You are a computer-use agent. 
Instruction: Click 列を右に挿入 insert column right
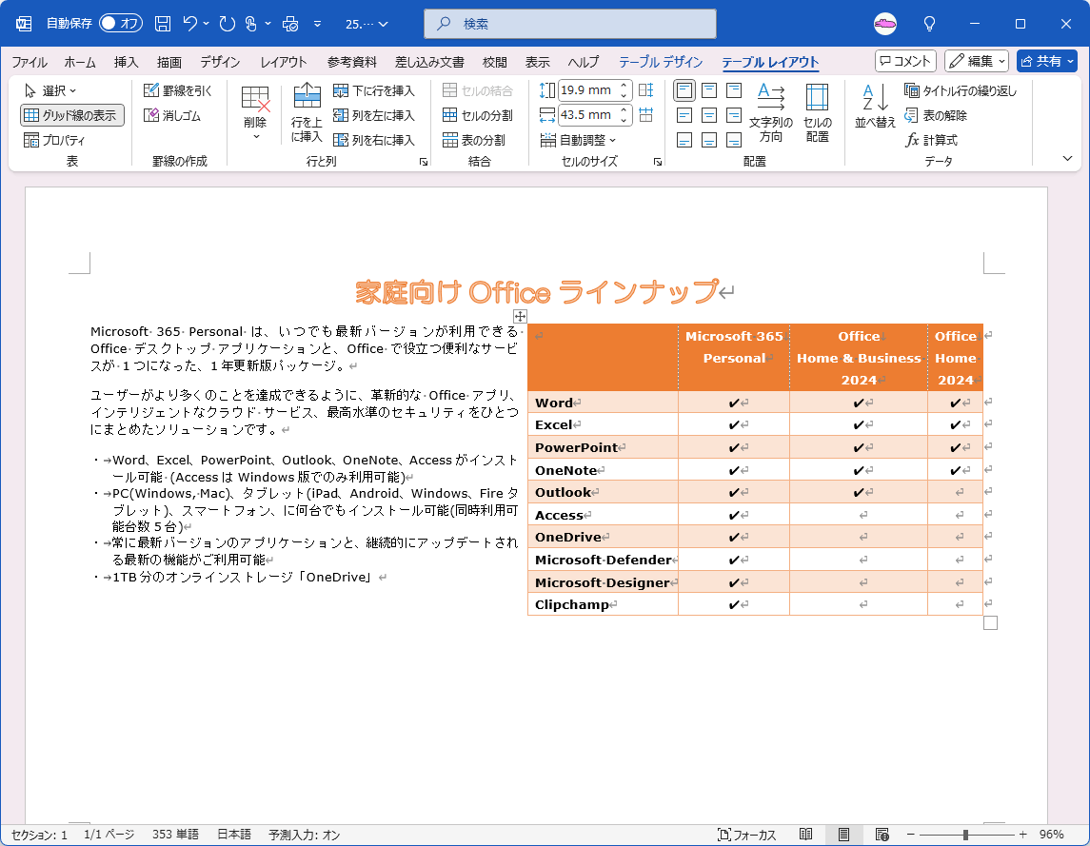click(374, 140)
